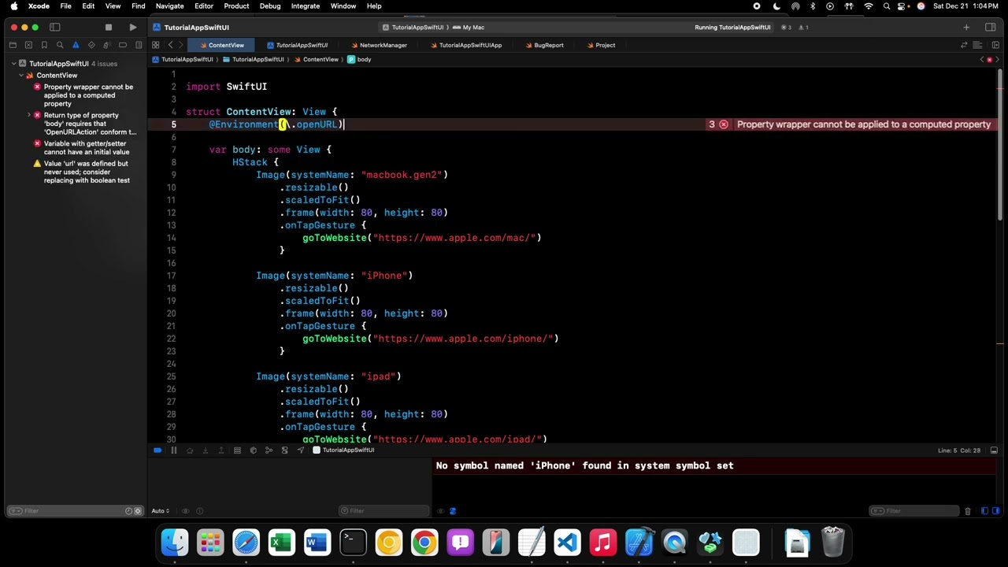Toggle breakpoints activation in debug bar
This screenshot has height=567, width=1008.
coord(157,450)
